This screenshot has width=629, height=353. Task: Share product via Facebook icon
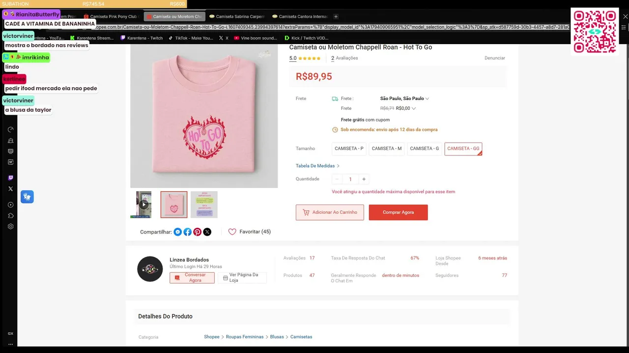click(188, 232)
